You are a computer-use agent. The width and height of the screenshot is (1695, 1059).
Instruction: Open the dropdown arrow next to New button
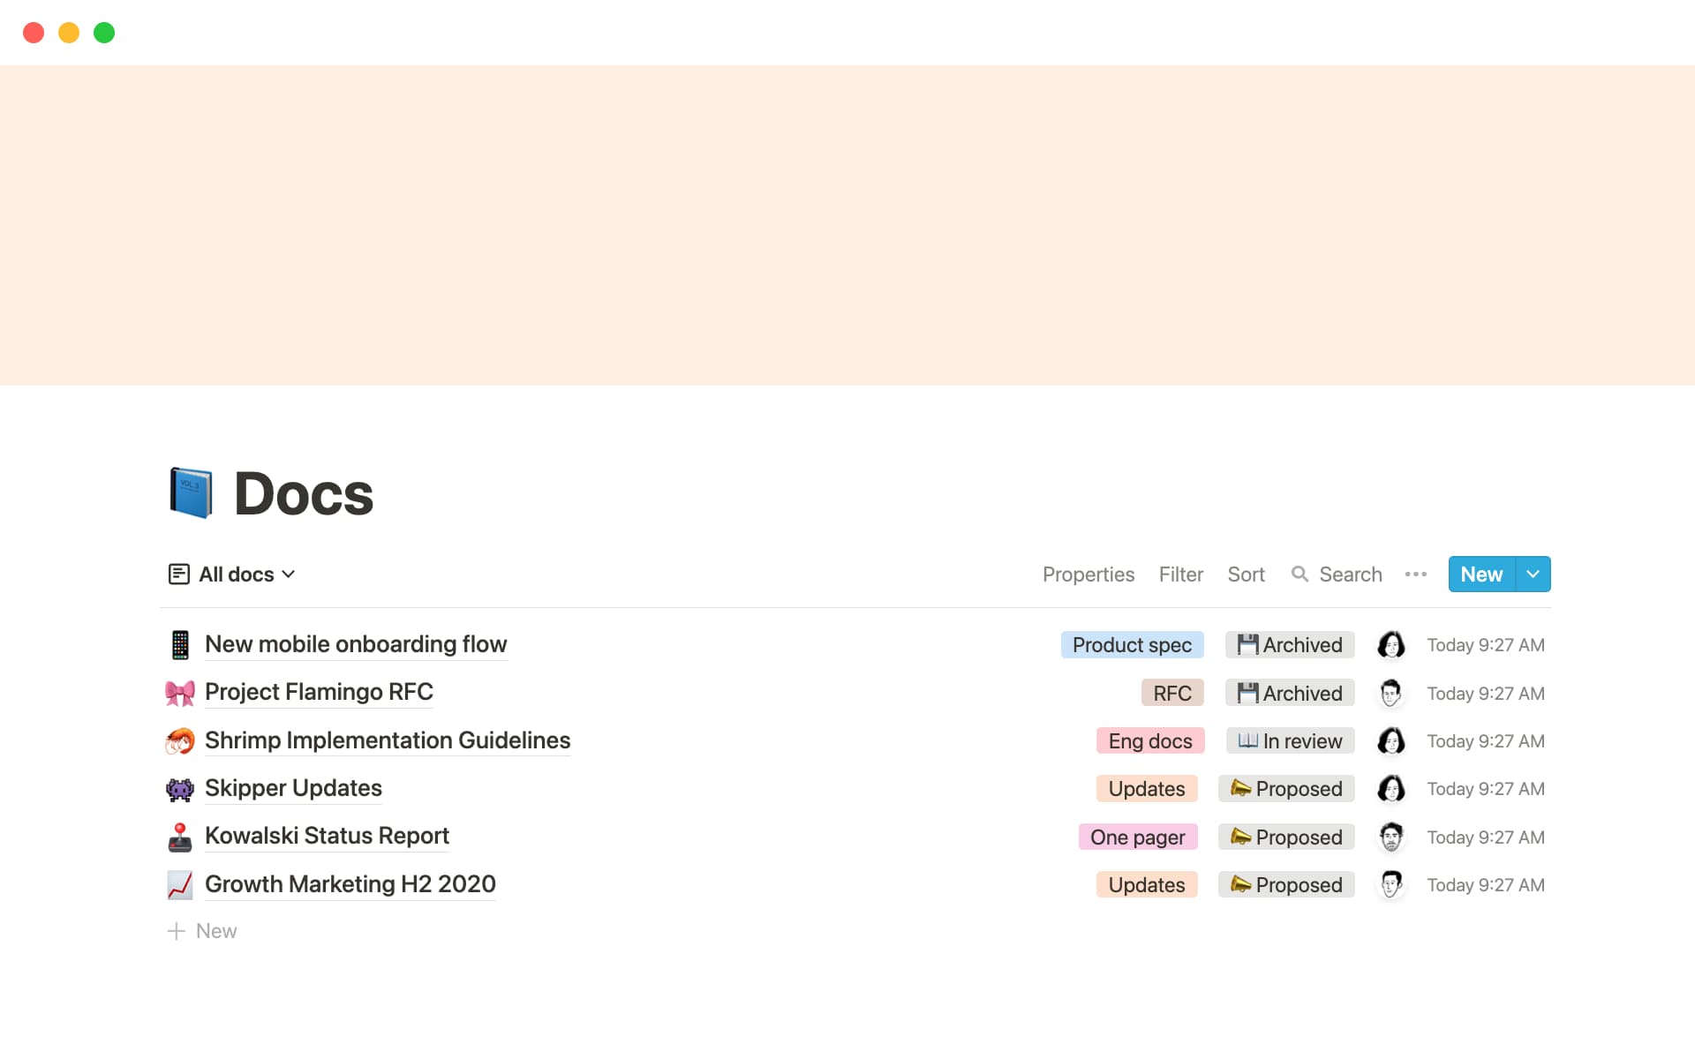click(x=1533, y=575)
